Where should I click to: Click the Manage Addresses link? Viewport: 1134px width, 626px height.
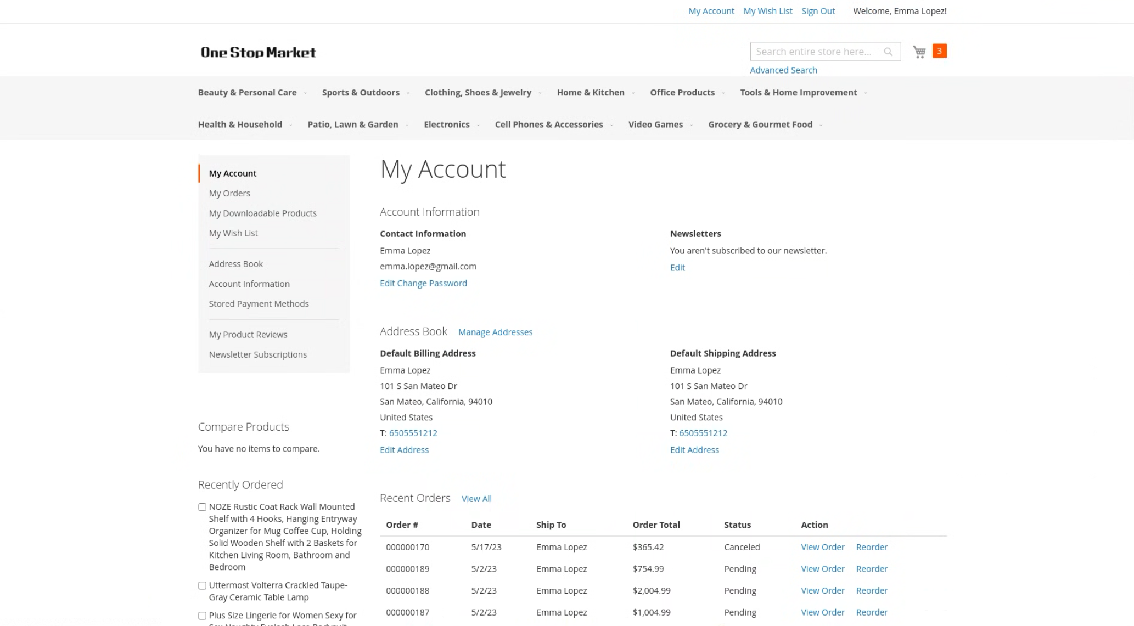click(x=495, y=332)
